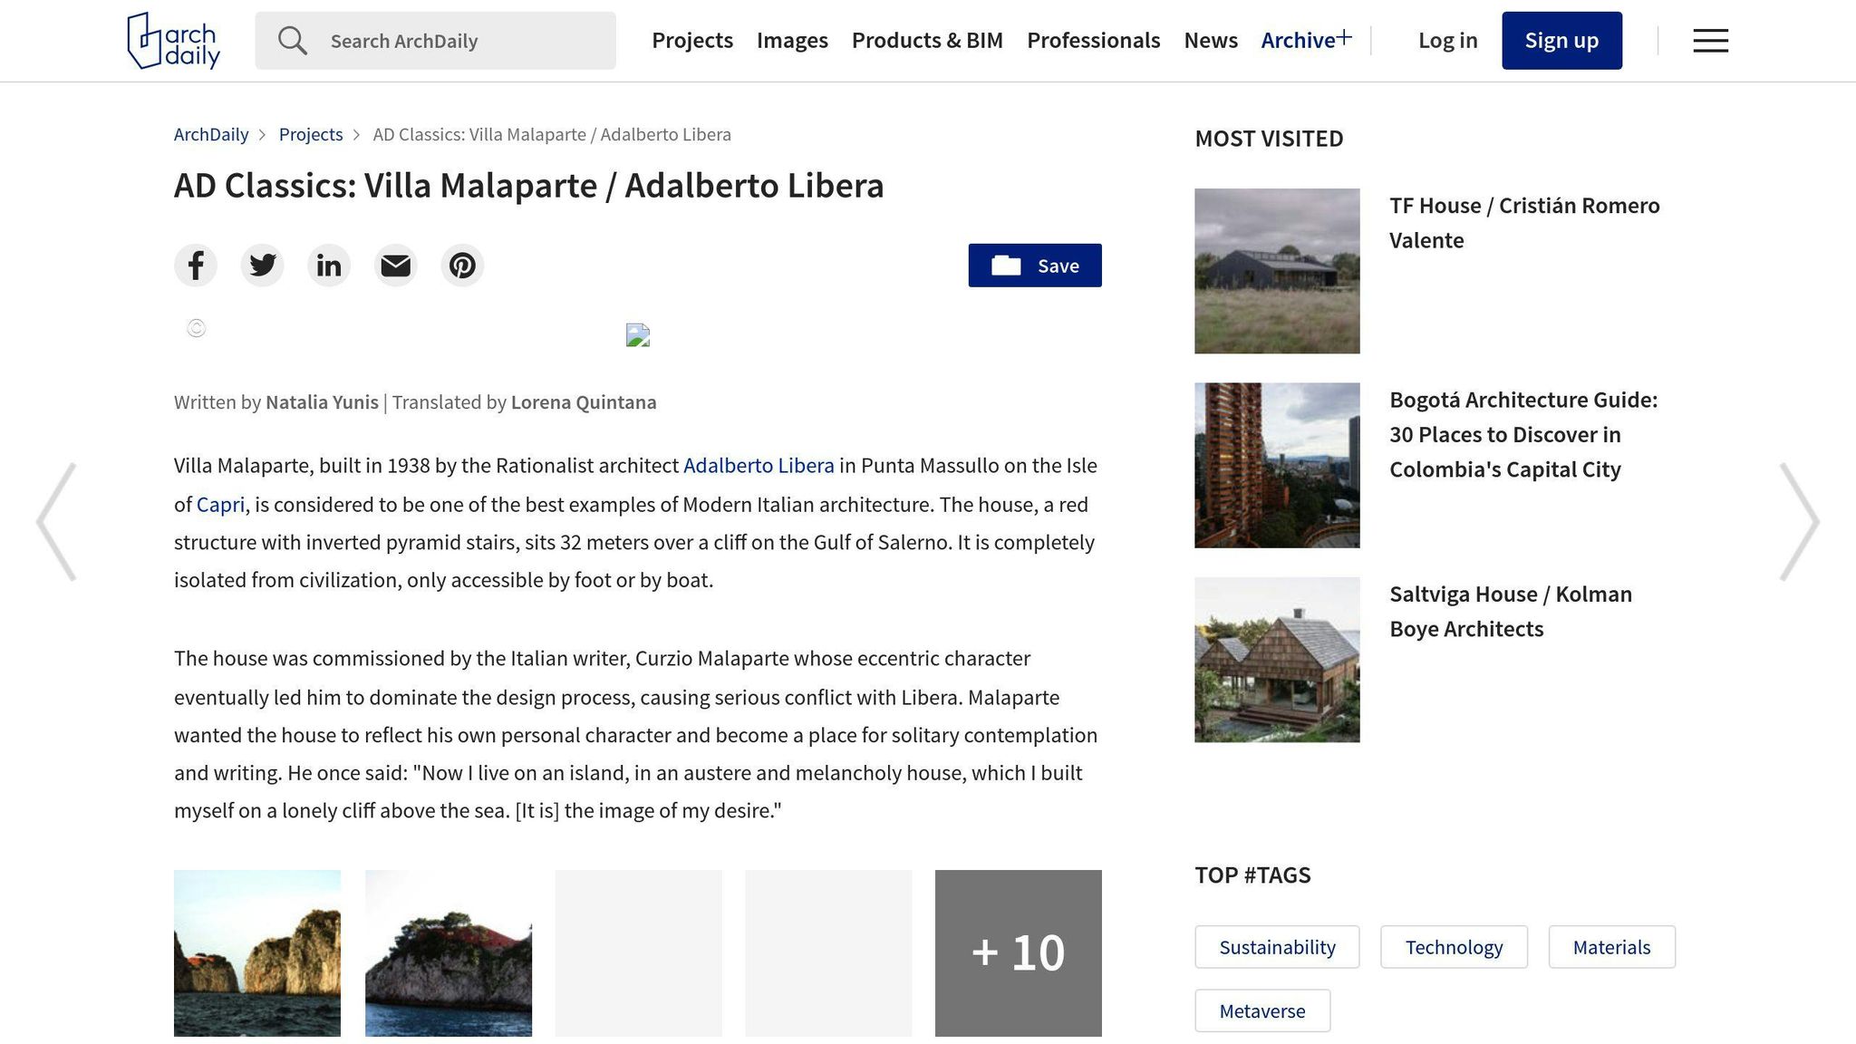
Task: Share the article on LinkedIn
Action: 328,265
